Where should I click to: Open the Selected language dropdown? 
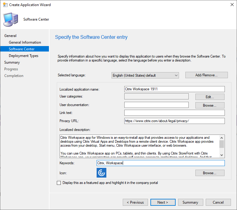pos(145,75)
